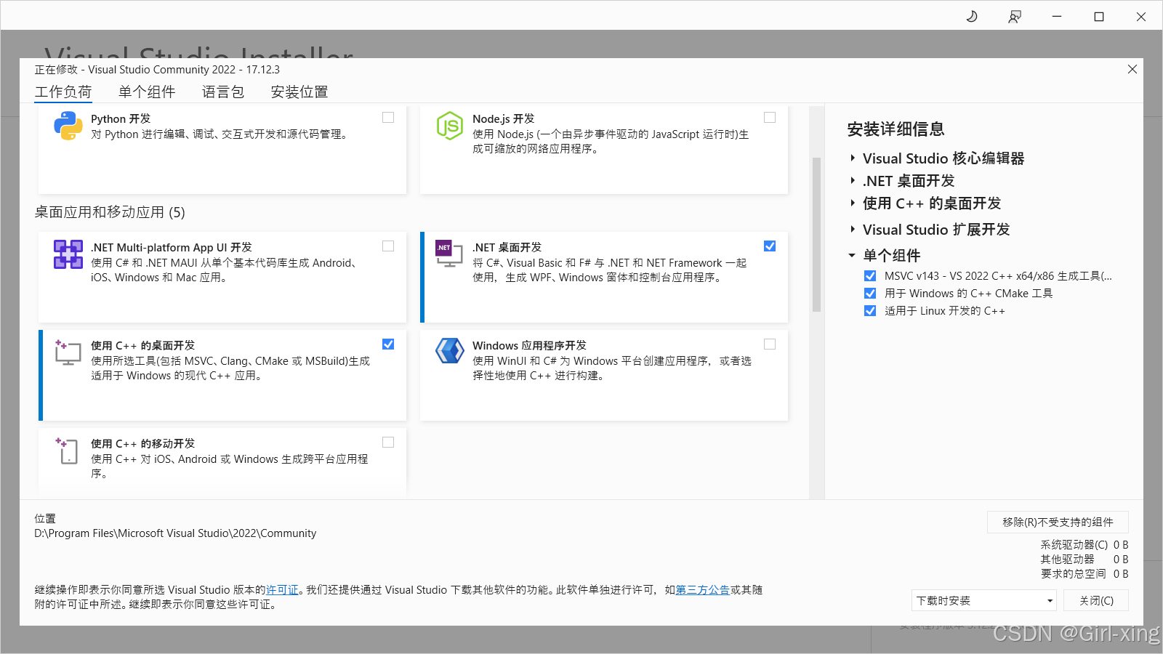This screenshot has height=654, width=1163.
Task: Switch to 安装位置 tab
Action: [299, 92]
